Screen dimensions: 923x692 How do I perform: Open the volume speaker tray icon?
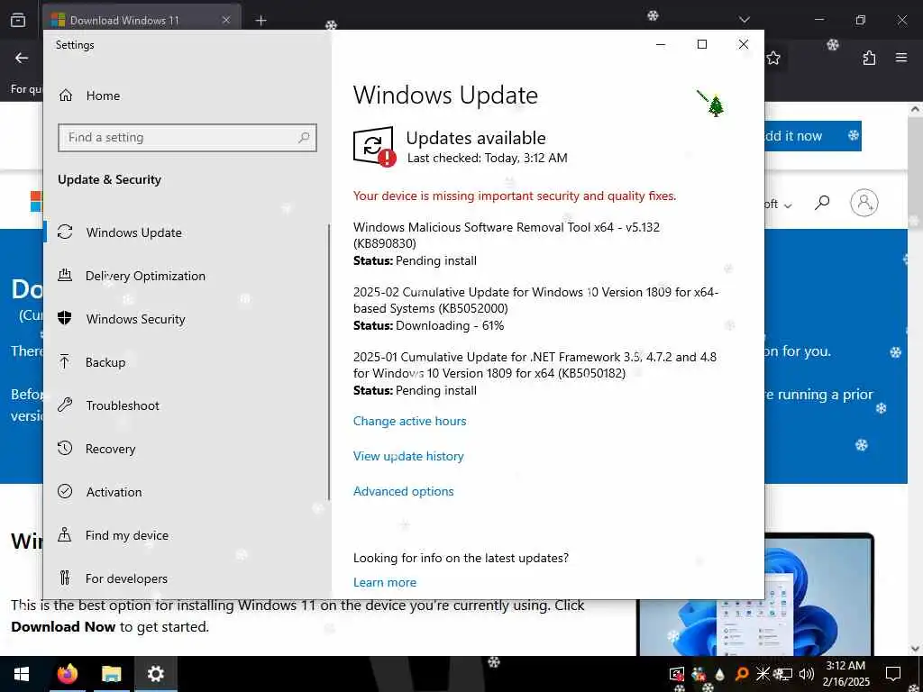click(807, 674)
